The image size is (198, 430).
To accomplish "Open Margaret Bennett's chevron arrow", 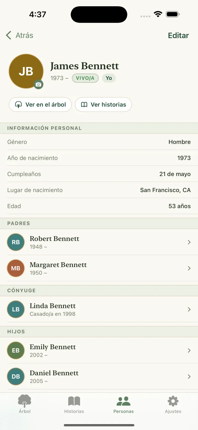I will tap(189, 268).
